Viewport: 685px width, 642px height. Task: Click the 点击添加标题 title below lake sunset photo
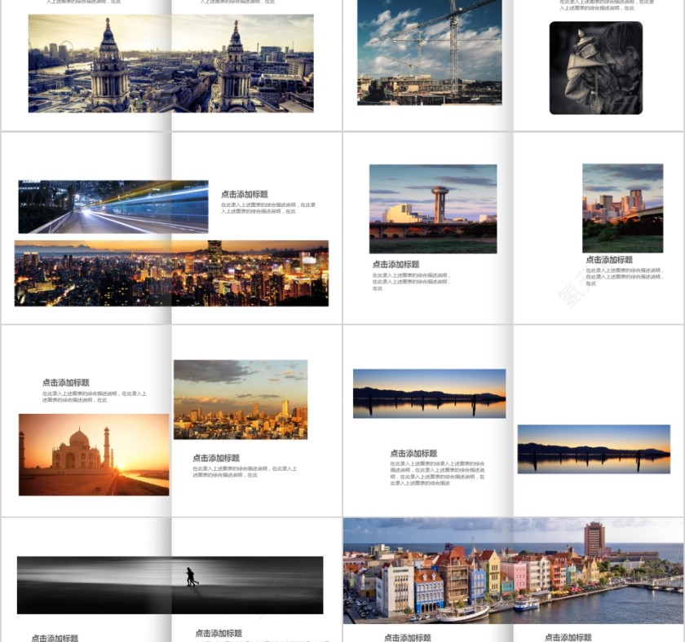(x=413, y=454)
